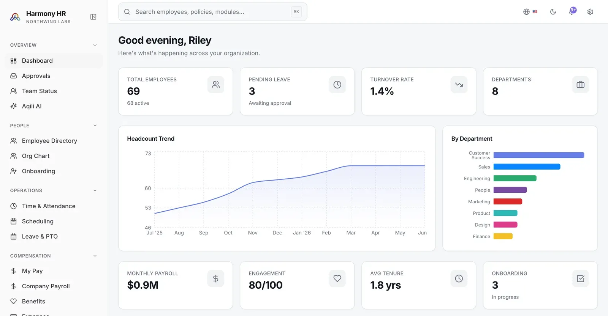Click the Monthly Payroll dollar icon
This screenshot has width=608, height=316.
pyautogui.click(x=216, y=278)
